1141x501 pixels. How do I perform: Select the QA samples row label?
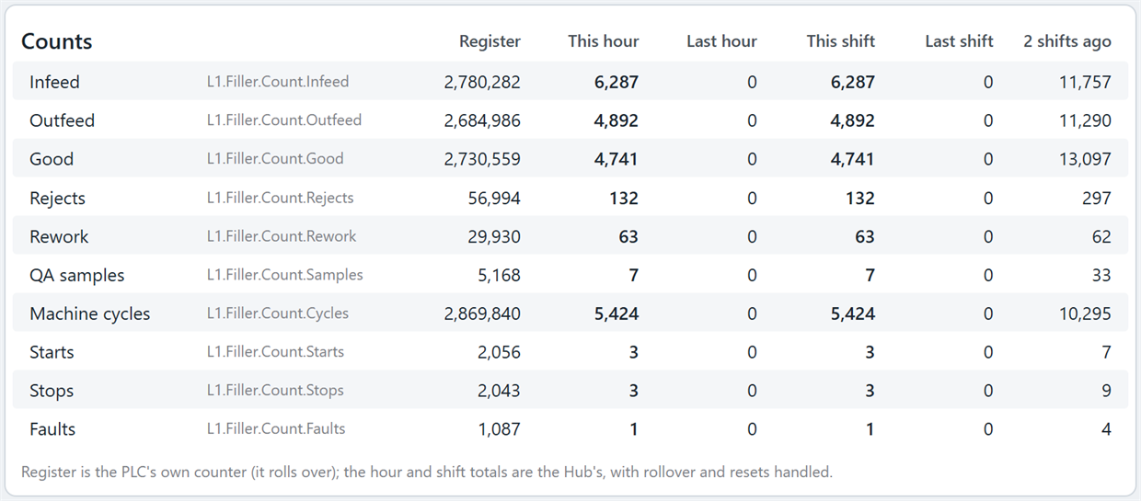pos(76,275)
